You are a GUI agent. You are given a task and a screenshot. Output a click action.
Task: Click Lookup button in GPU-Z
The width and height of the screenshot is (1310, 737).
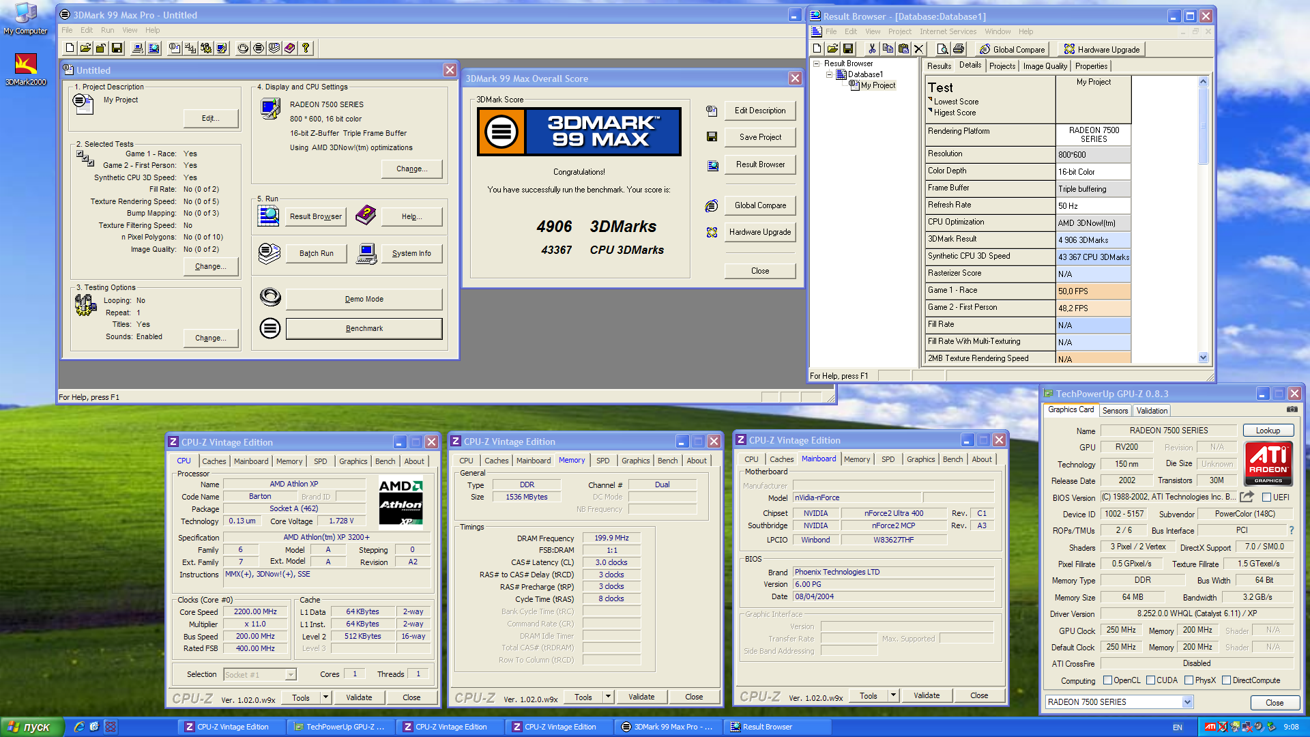pos(1268,431)
